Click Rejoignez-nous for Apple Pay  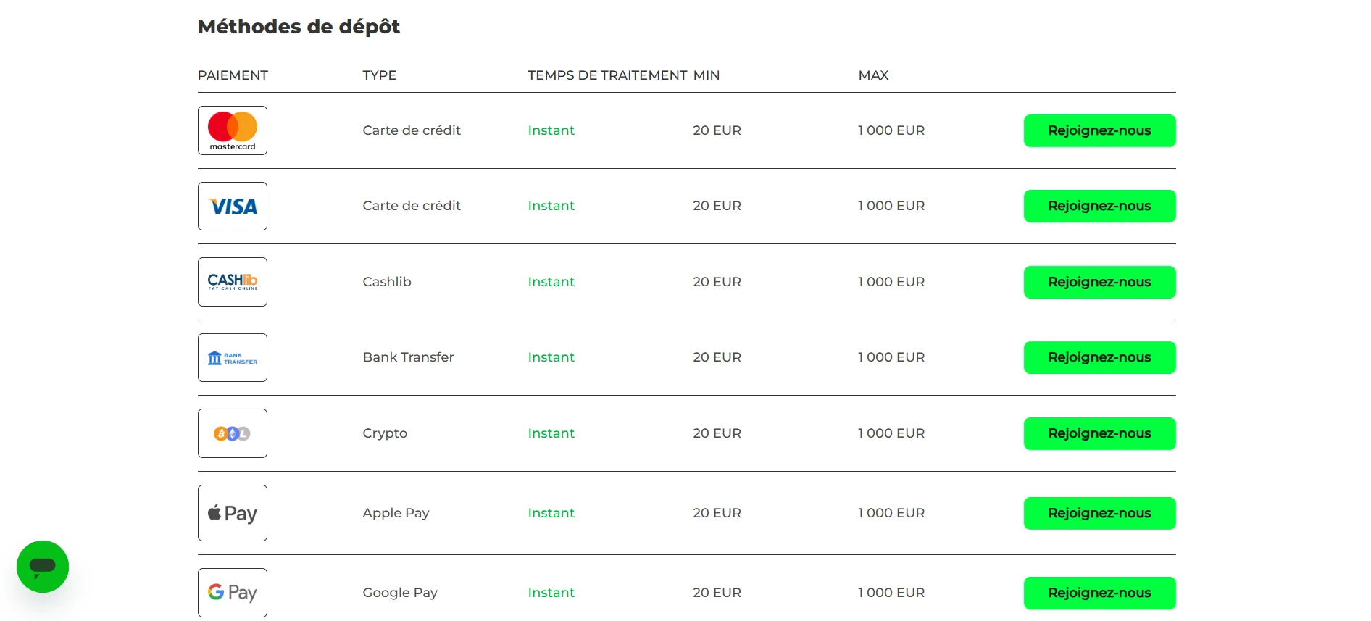pos(1099,513)
